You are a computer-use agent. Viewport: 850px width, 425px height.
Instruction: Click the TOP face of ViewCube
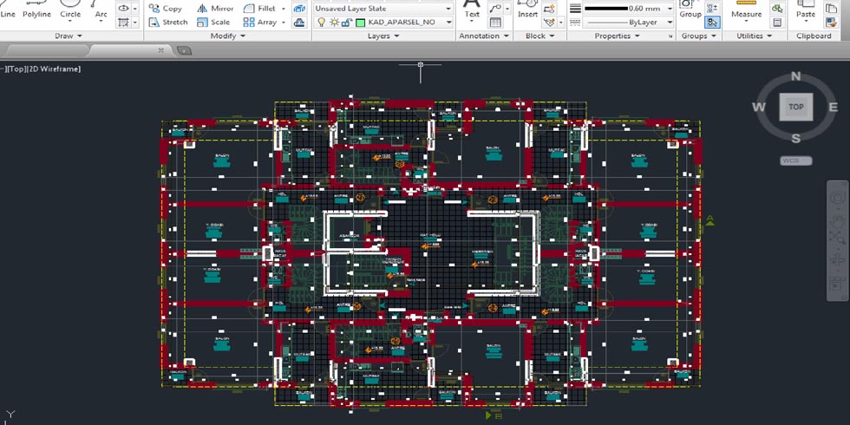click(x=795, y=107)
